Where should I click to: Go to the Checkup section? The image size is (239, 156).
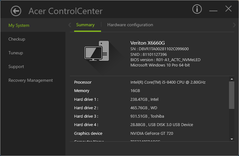(17, 39)
